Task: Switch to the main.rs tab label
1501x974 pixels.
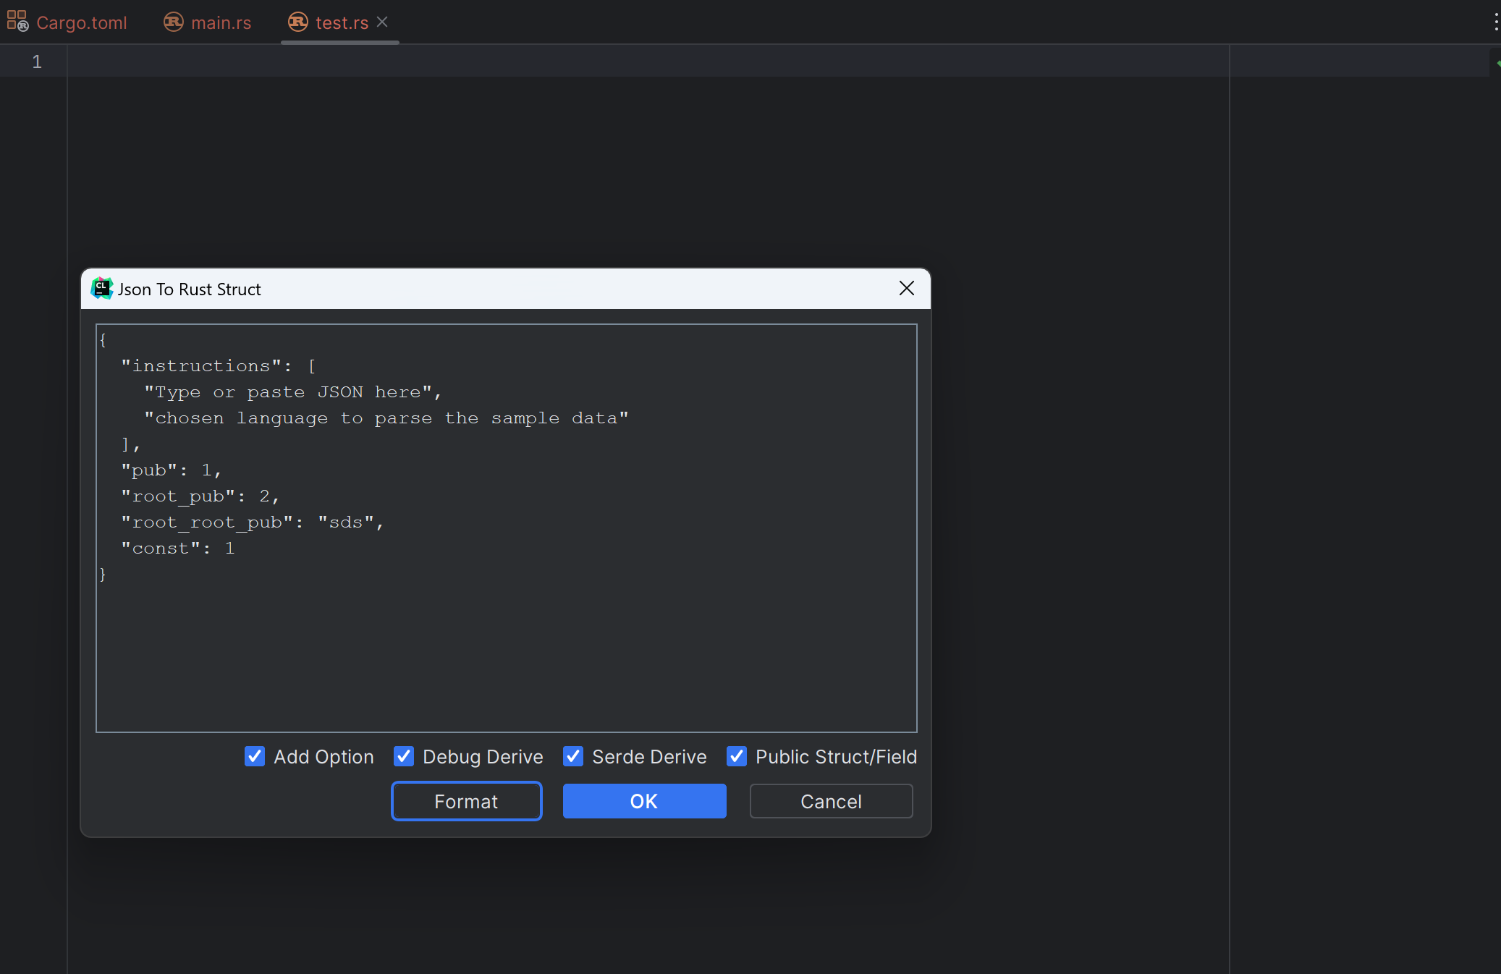Action: 221,22
